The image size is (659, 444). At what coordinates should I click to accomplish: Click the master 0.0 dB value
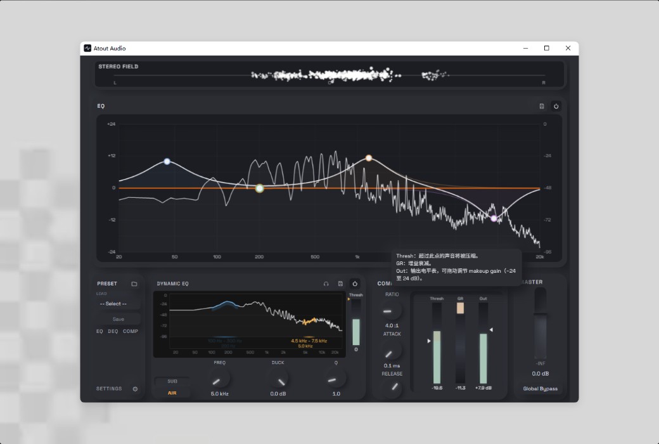[x=540, y=374]
